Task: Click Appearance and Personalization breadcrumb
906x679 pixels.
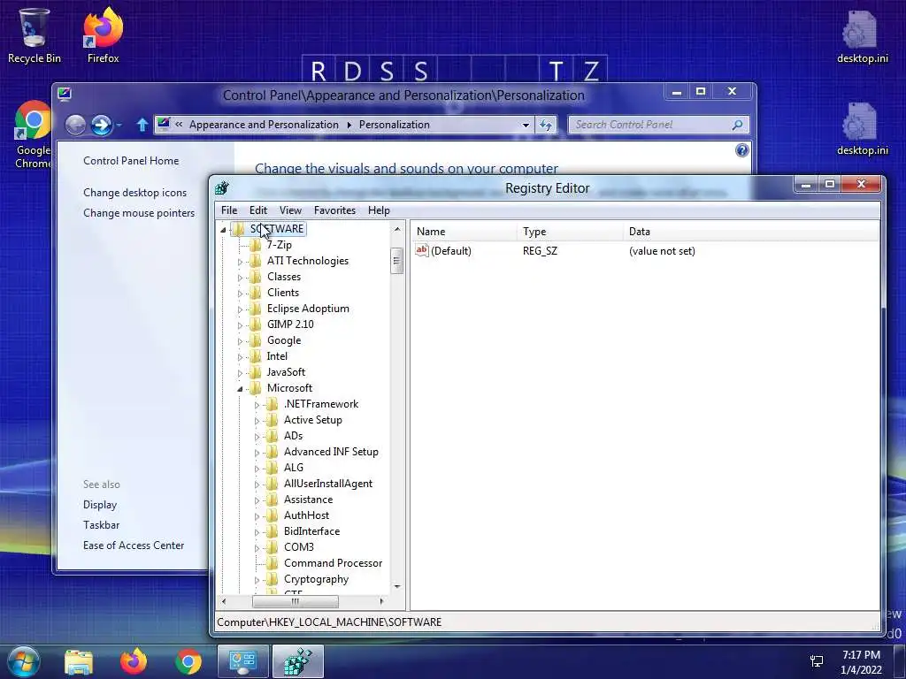Action: (264, 125)
